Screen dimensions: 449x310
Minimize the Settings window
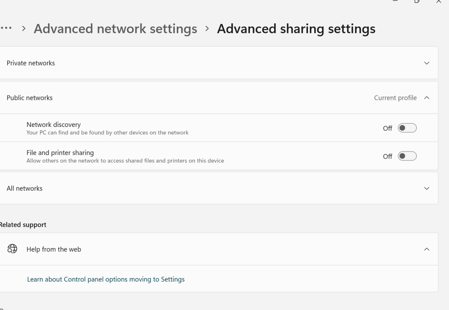[x=395, y=2]
